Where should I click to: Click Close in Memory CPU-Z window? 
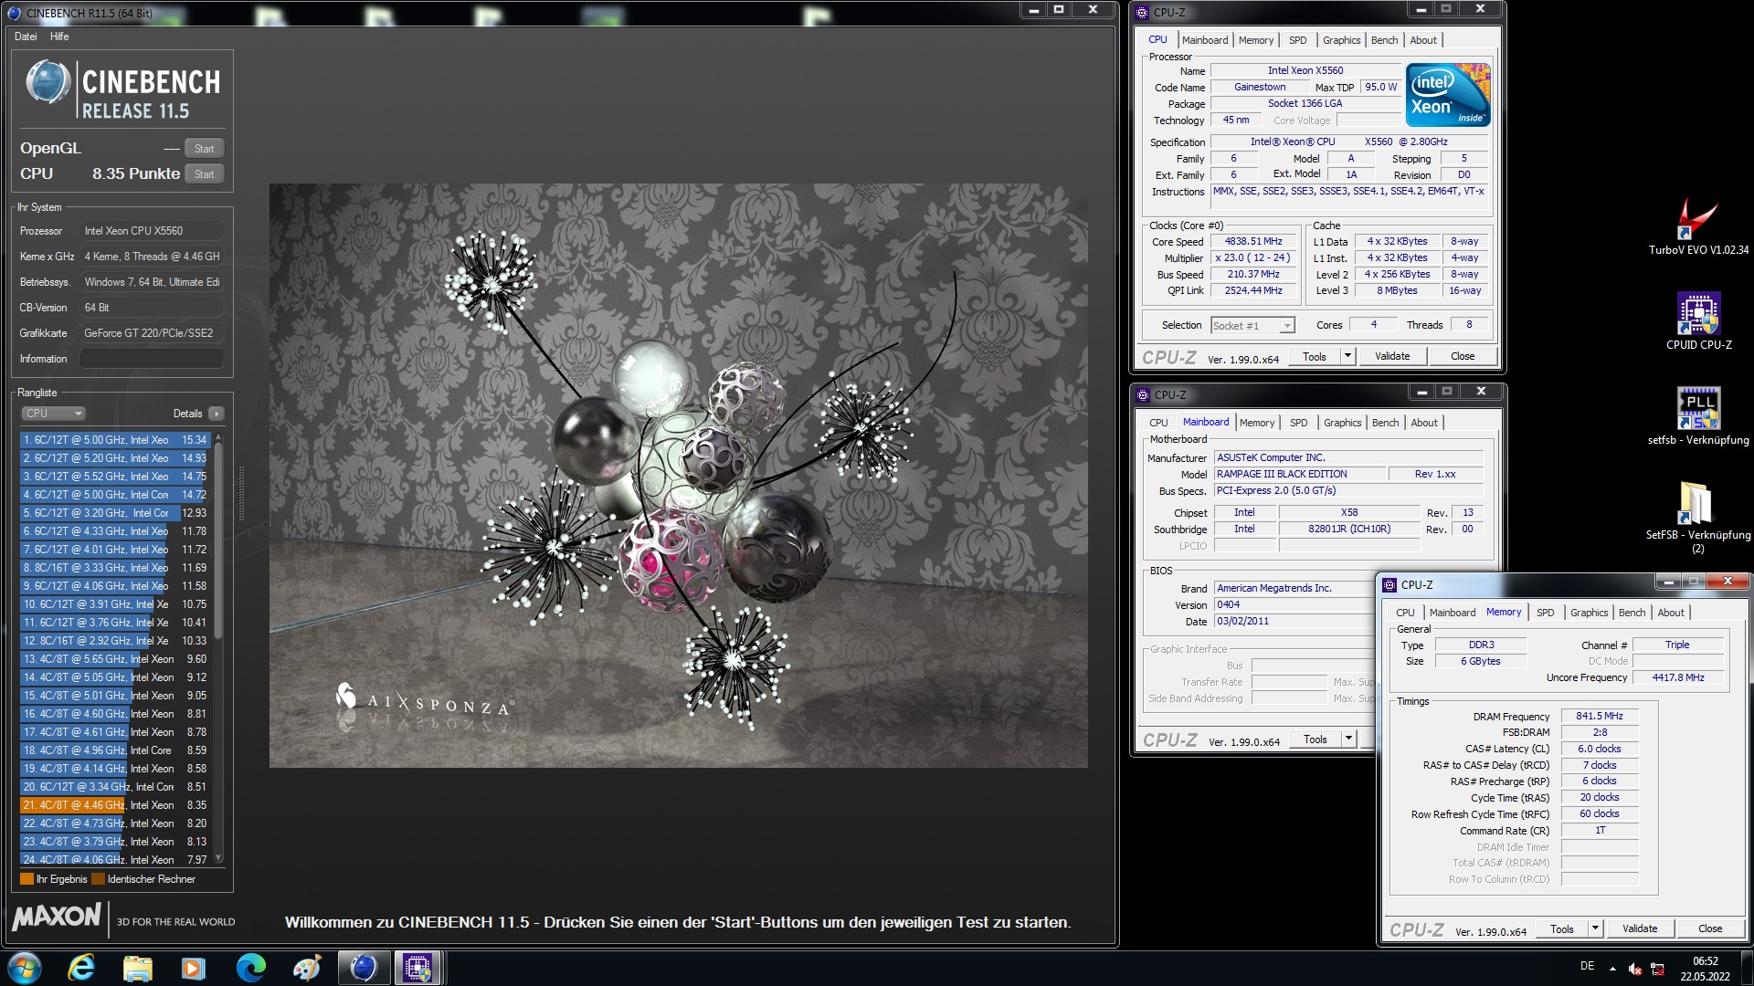tap(1710, 928)
